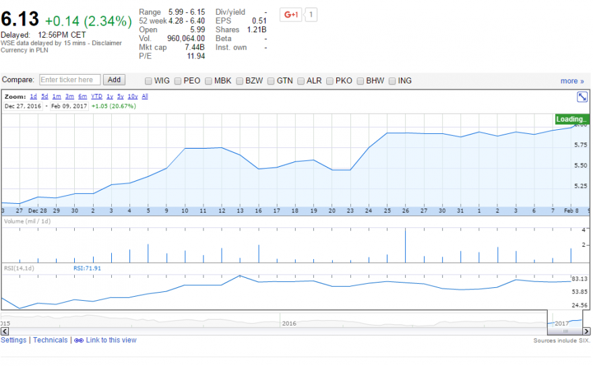Click the volume value 960,064.00
Image resolution: width=593 pixels, height=366 pixels.
click(186, 38)
